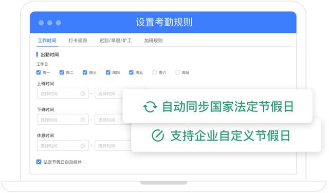Click the 上班时间 end time field

[x=109, y=93]
